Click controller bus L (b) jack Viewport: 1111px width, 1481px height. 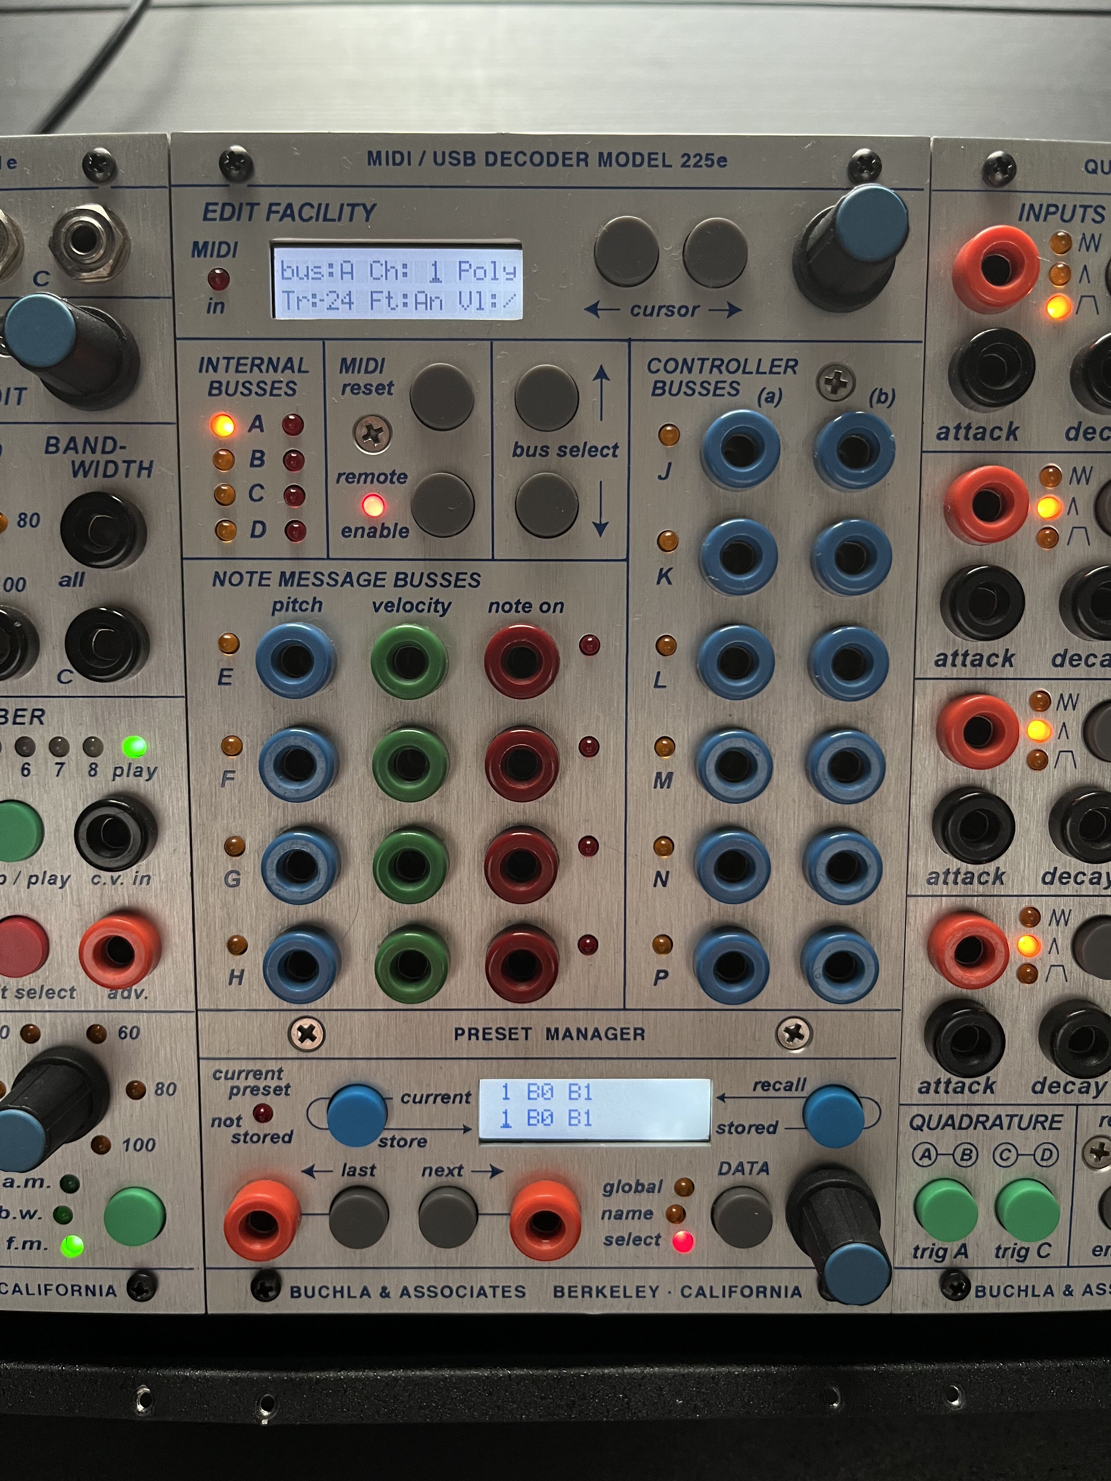coord(848,662)
